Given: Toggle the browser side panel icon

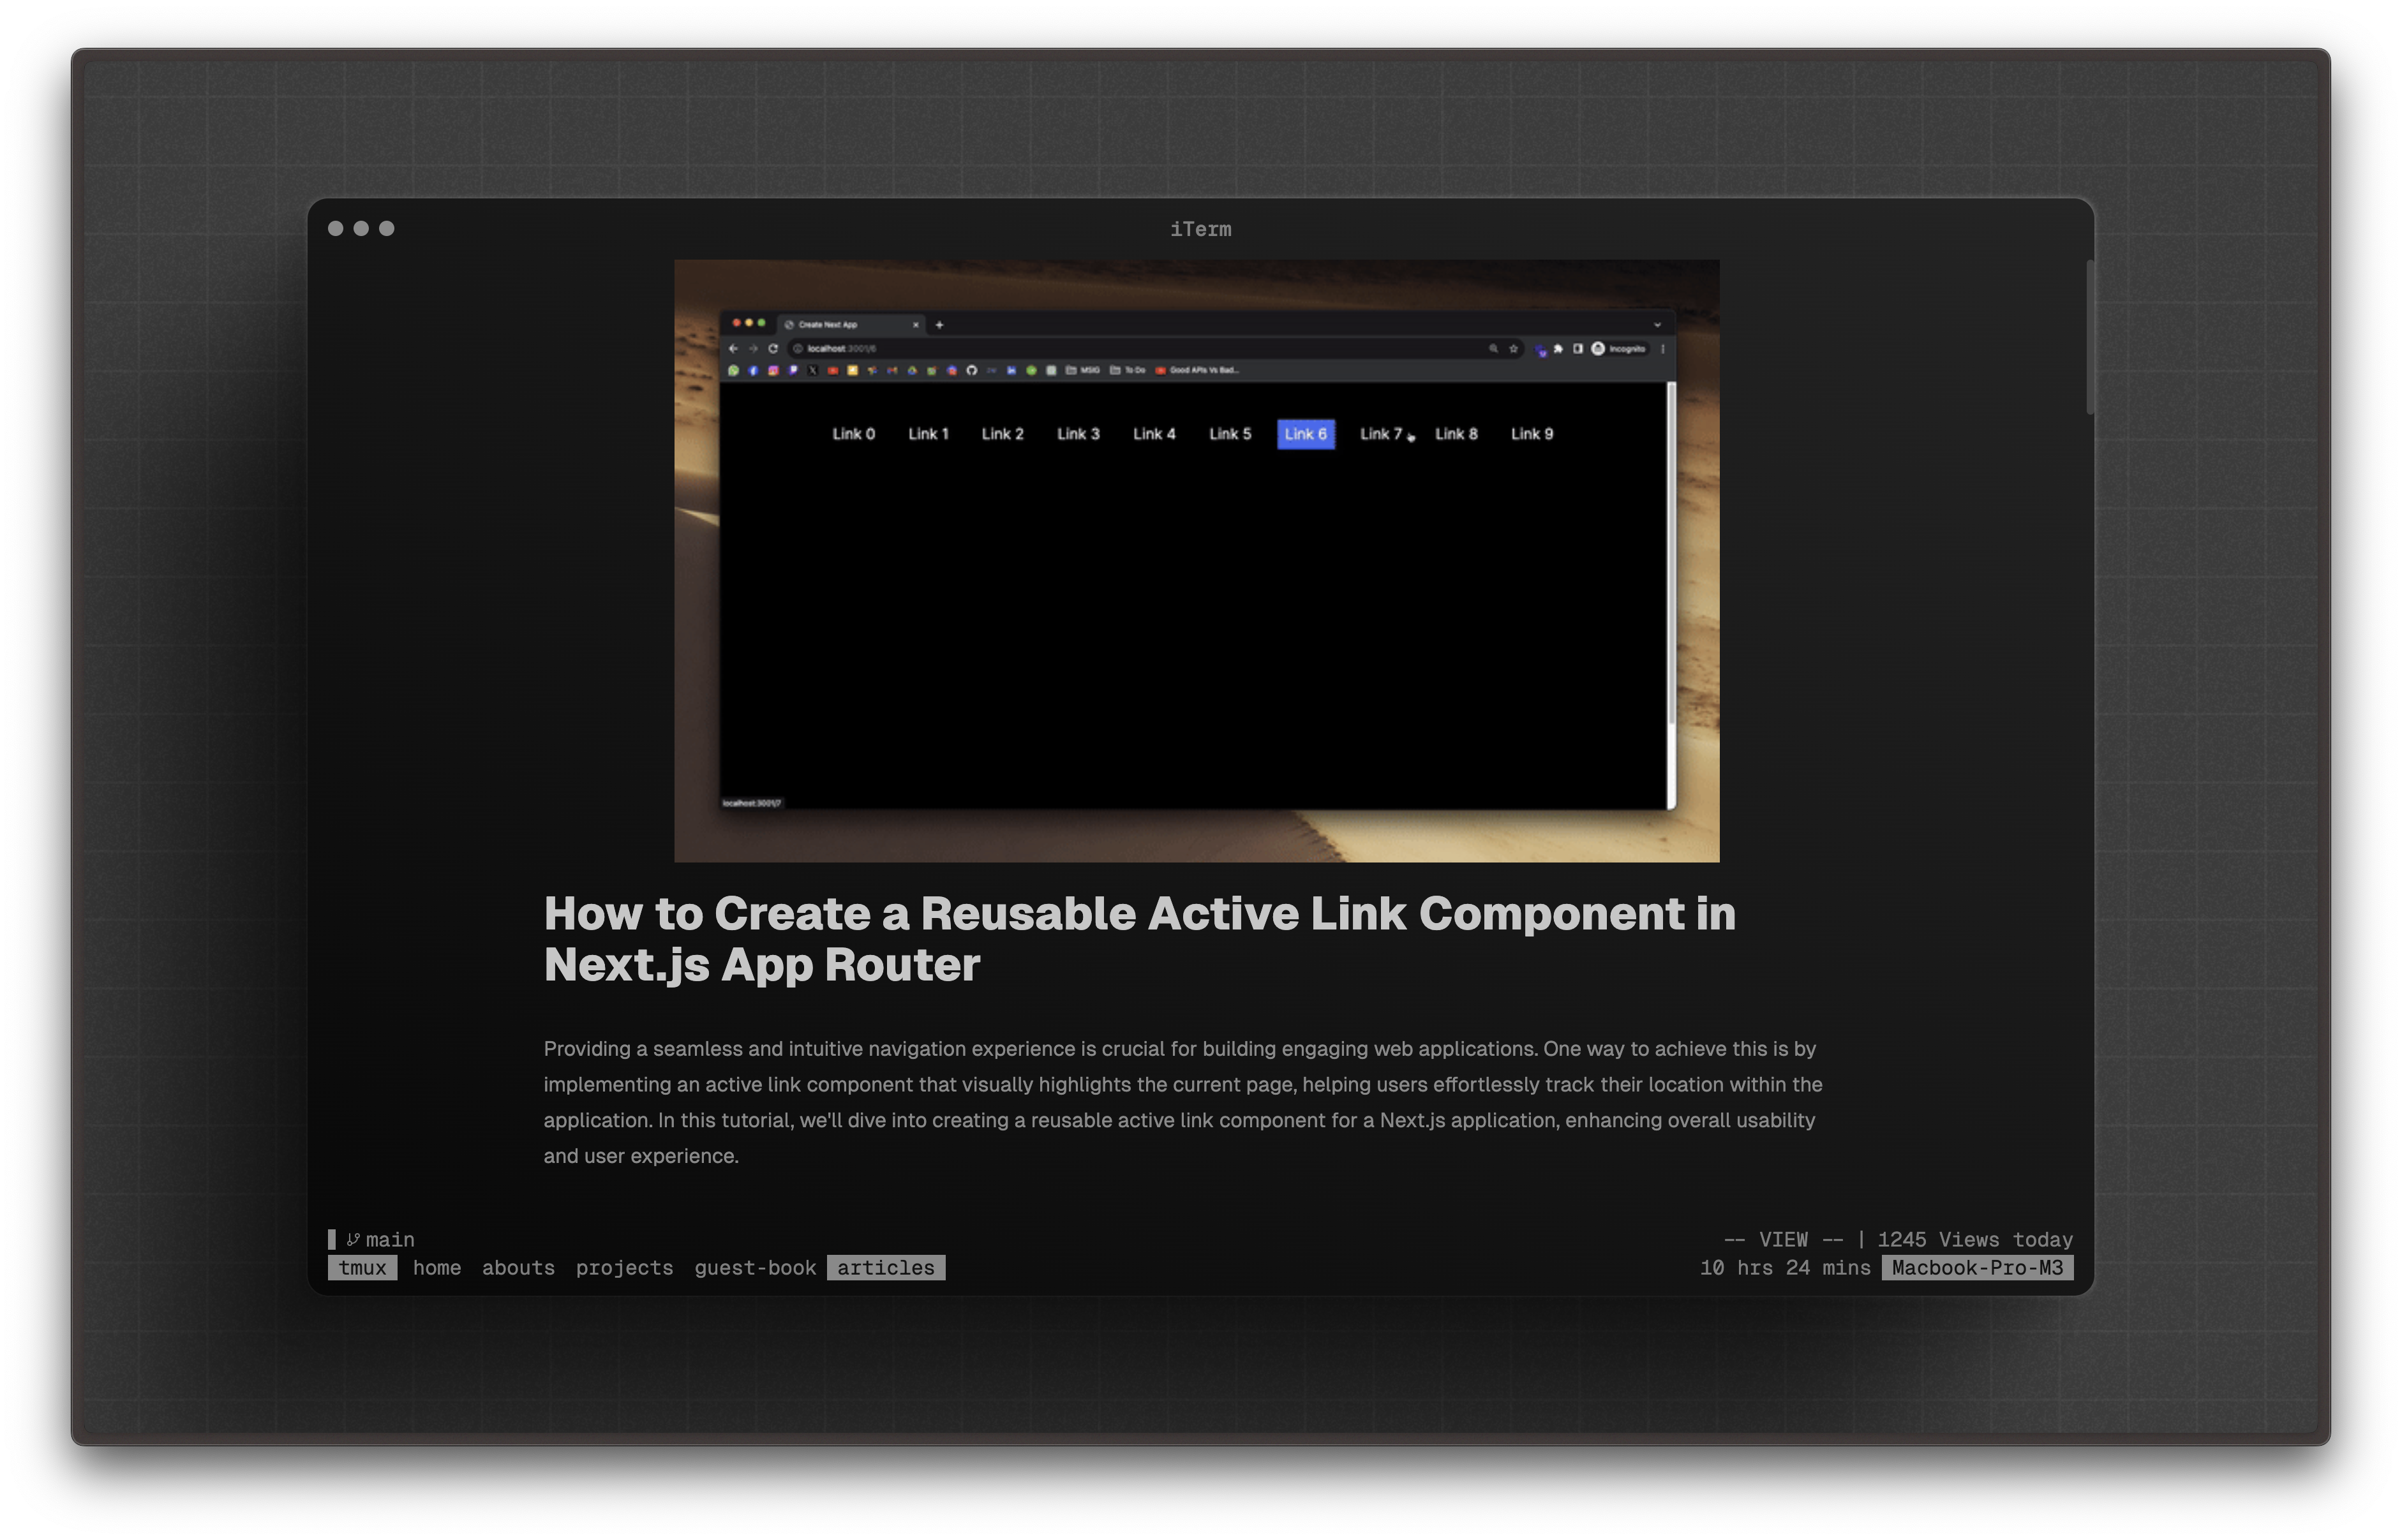Looking at the screenshot, I should click(x=1578, y=349).
